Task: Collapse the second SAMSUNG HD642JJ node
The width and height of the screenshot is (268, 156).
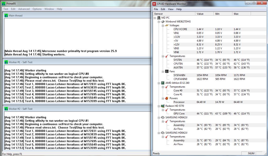Action: coord(159,133)
